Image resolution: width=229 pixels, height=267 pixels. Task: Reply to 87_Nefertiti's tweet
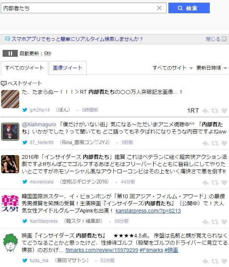[206, 143]
